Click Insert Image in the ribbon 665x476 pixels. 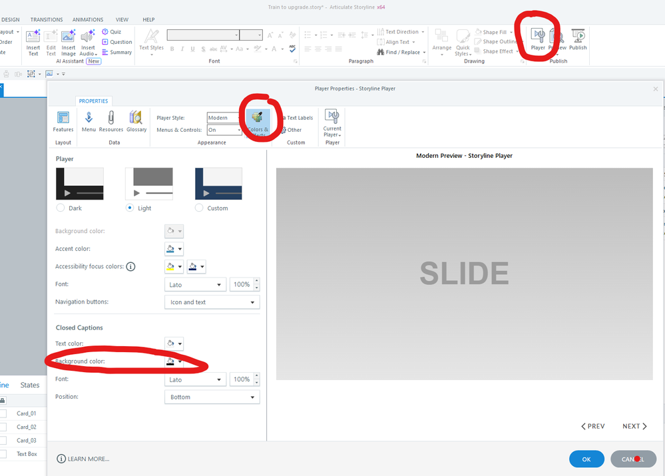69,42
